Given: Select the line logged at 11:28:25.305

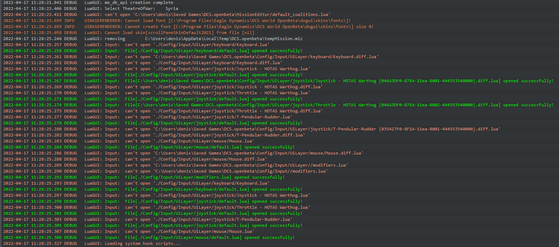Looking at the screenshot, I should (153, 225).
